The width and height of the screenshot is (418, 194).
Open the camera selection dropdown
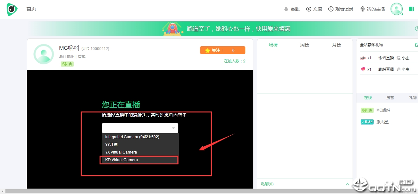point(140,128)
